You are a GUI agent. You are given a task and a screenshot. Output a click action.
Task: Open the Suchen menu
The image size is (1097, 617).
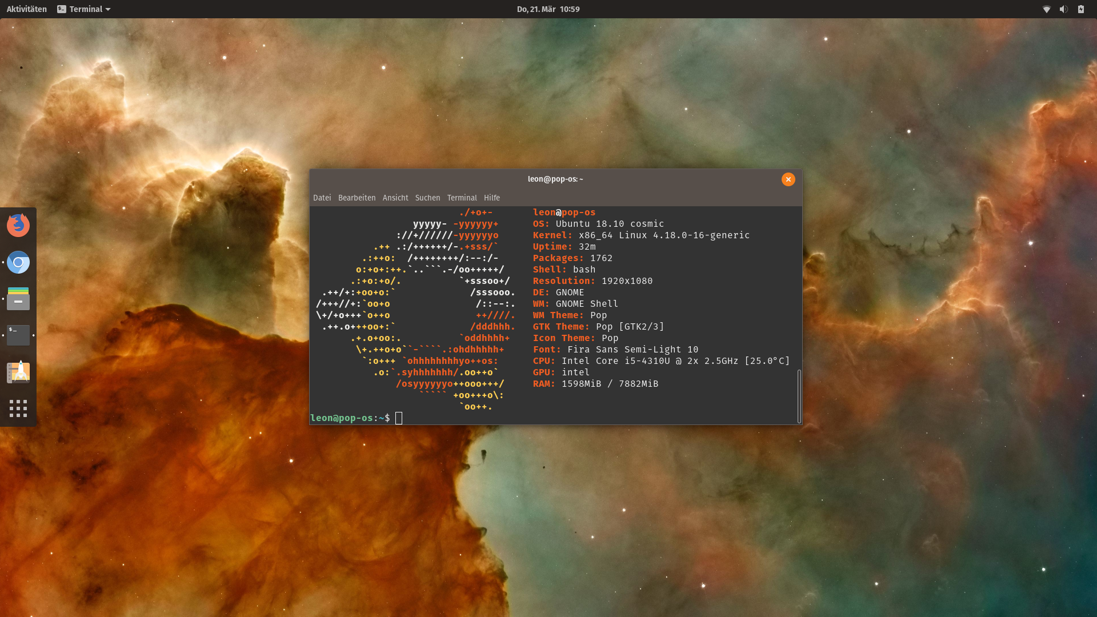427,198
